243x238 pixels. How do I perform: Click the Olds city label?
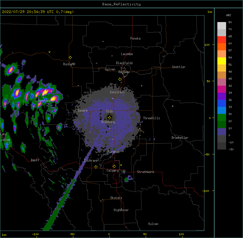coord(109,111)
